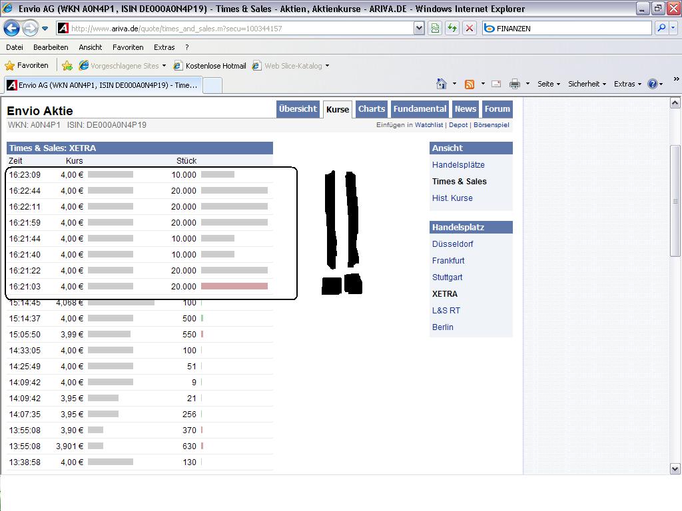This screenshot has width=682, height=511.
Task: Expand the Extras command bar dropdown
Action: 627,84
